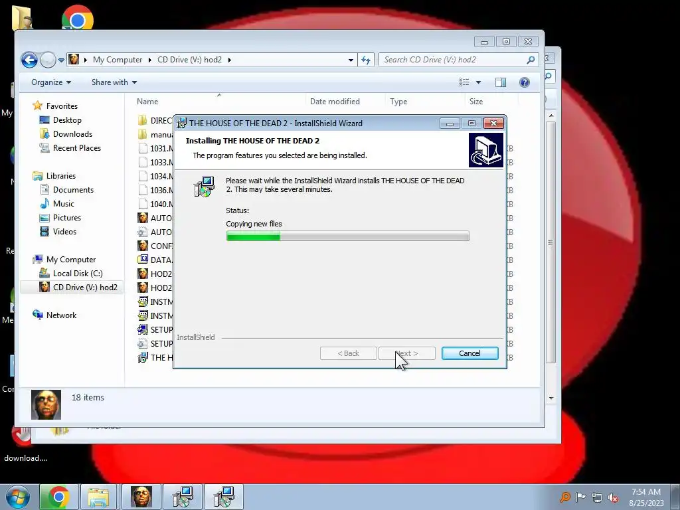Expand the arrow after My Computer breadcrumb

click(x=149, y=60)
